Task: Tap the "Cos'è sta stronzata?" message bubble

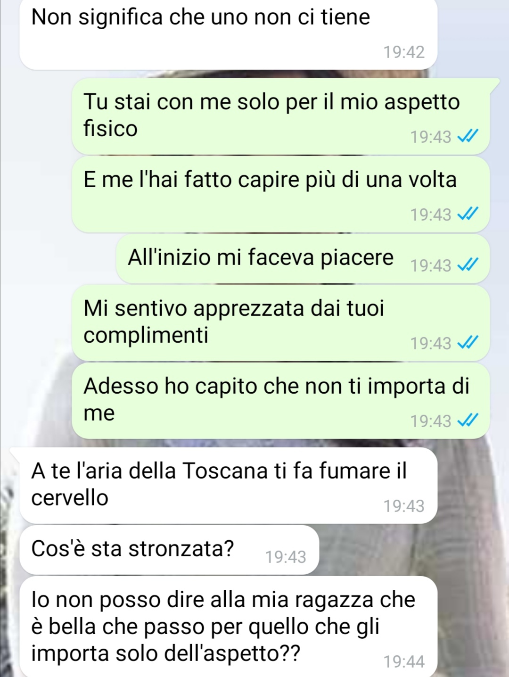Action: tap(170, 550)
